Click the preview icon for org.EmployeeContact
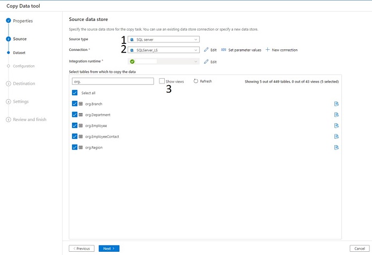This screenshot has width=372, height=255. coord(337,137)
